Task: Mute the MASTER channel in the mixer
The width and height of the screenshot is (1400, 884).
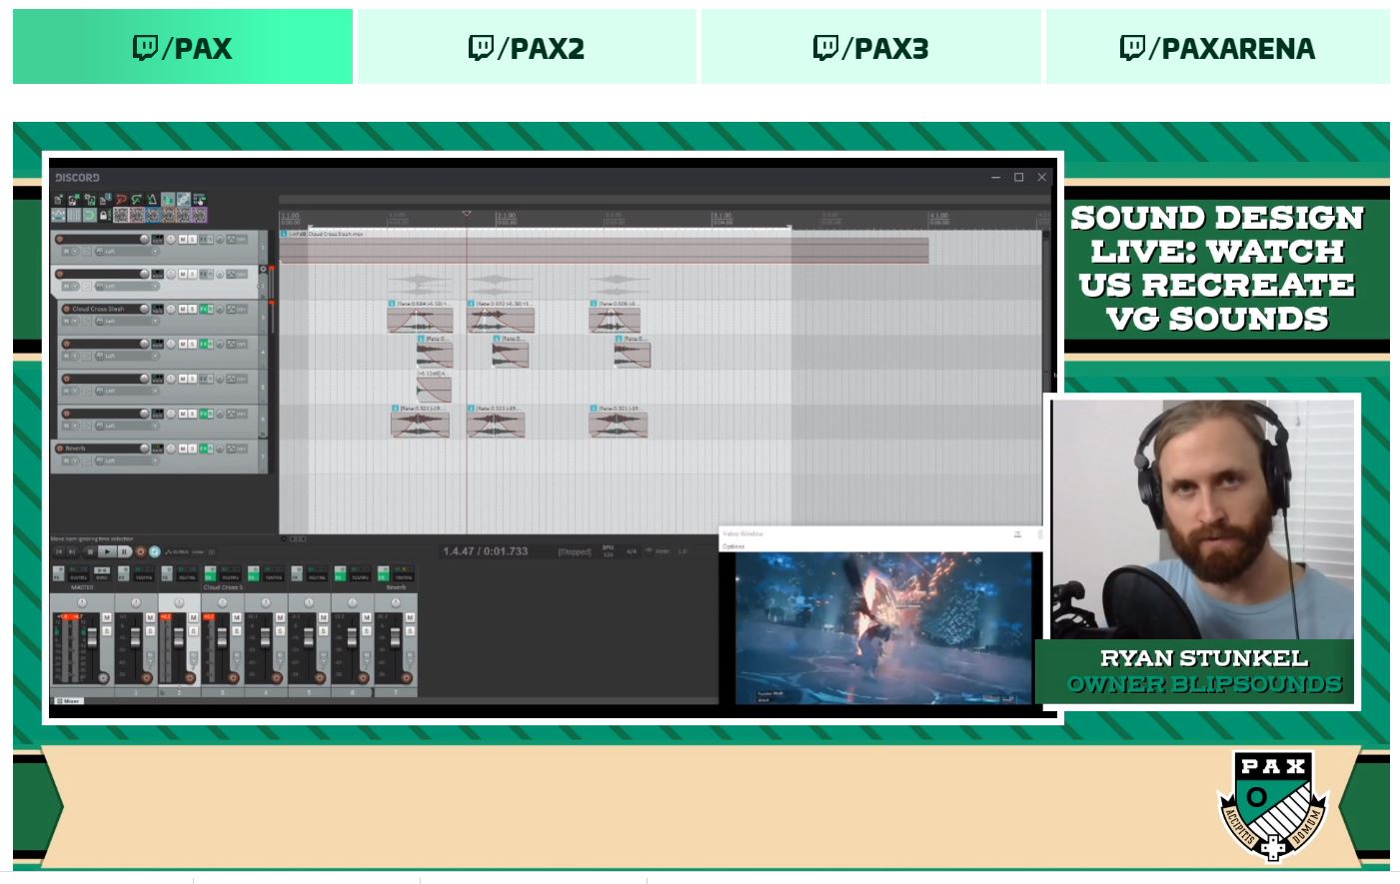Action: coord(107,617)
